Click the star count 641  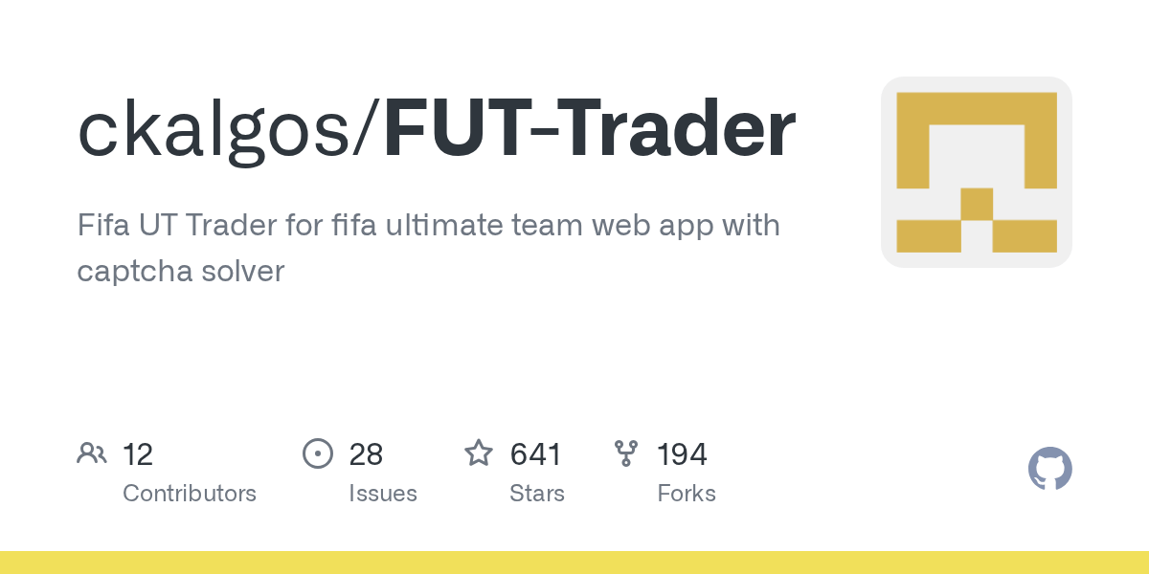(535, 454)
